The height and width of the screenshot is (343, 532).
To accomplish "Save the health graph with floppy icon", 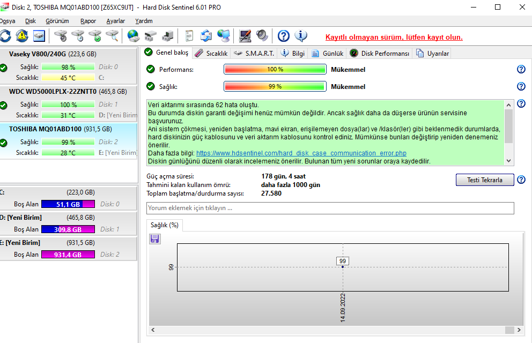I will pos(155,238).
